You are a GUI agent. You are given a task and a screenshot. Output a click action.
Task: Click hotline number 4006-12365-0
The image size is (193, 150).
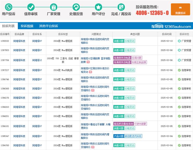pyautogui.click(x=152, y=13)
